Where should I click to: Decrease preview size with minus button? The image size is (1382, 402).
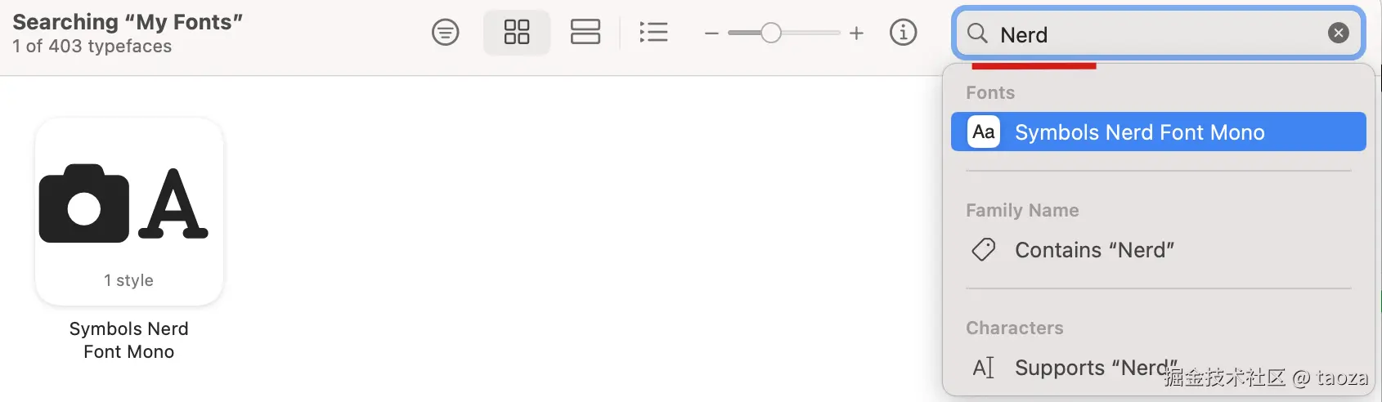(x=711, y=33)
